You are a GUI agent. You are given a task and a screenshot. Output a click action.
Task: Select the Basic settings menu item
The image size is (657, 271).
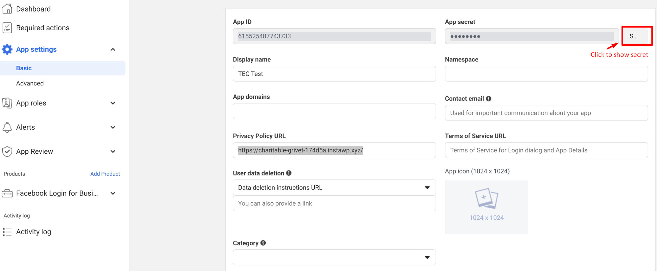(x=24, y=68)
